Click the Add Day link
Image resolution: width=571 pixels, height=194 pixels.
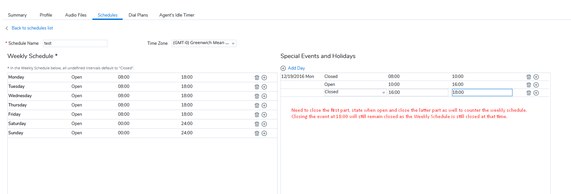pyautogui.click(x=296, y=68)
